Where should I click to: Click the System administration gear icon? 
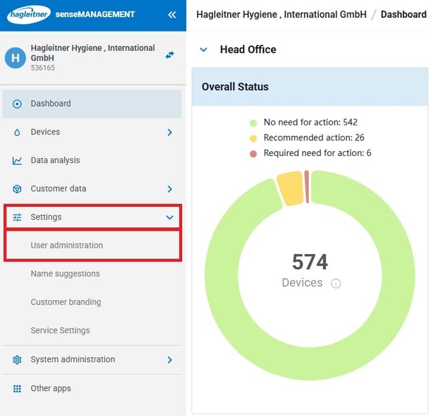17,359
